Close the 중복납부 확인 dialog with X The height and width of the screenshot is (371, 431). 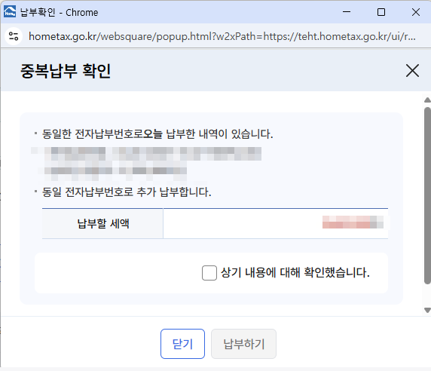[x=412, y=71]
